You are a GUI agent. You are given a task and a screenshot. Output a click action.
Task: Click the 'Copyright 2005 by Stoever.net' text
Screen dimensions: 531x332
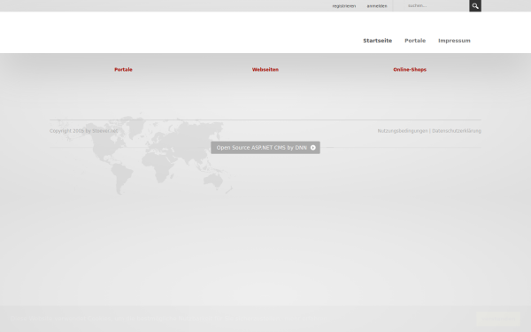pos(84,131)
